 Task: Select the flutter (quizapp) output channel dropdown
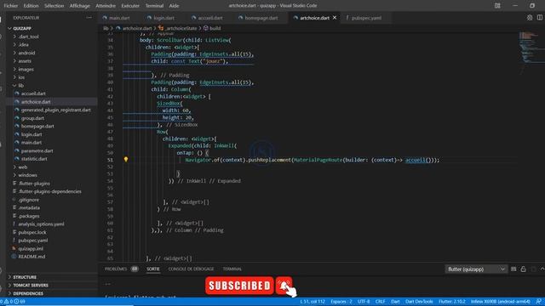pyautogui.click(x=475, y=269)
